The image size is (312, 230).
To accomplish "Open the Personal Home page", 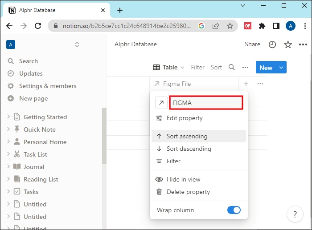I will coord(45,142).
